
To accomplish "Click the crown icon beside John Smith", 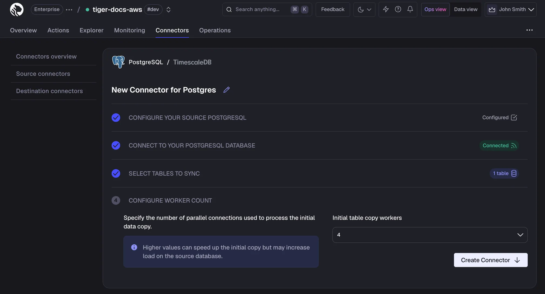I will click(492, 9).
